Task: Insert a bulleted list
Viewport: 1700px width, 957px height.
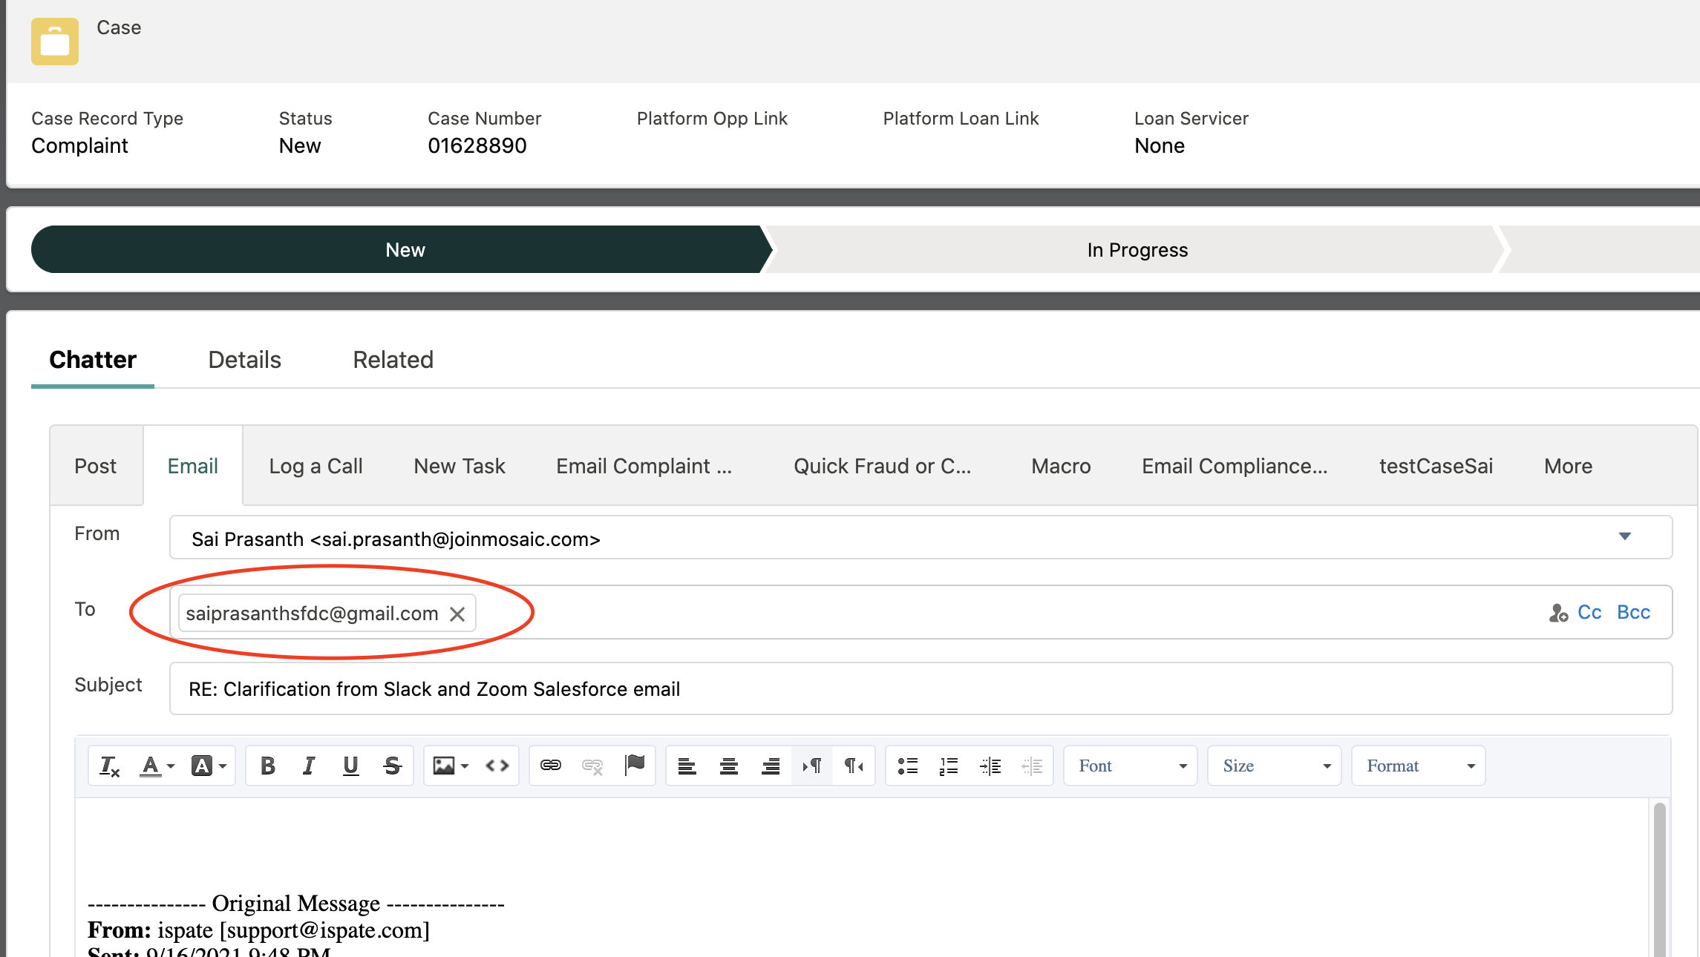Action: click(x=907, y=766)
